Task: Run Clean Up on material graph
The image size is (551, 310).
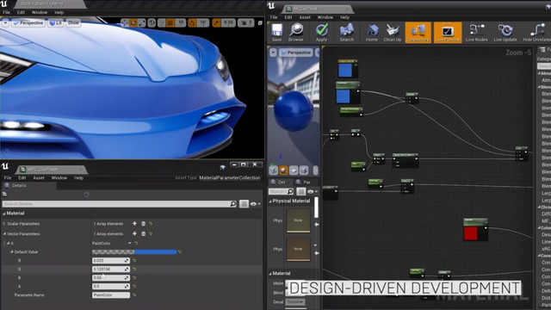Action: pyautogui.click(x=393, y=33)
